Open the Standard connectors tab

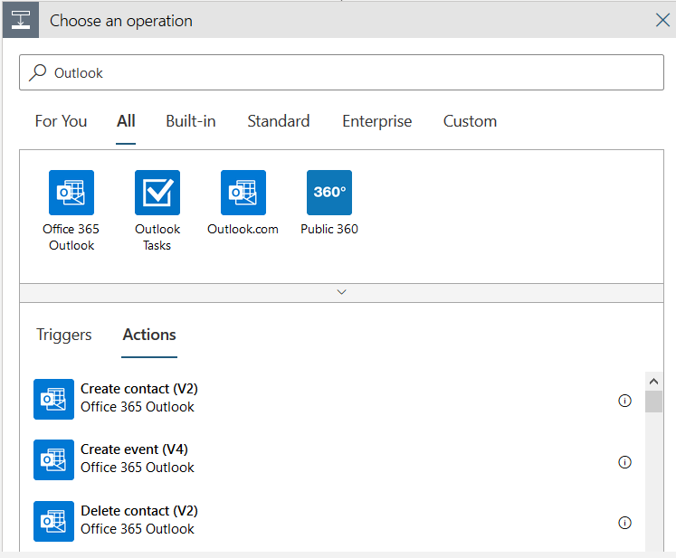click(x=279, y=121)
